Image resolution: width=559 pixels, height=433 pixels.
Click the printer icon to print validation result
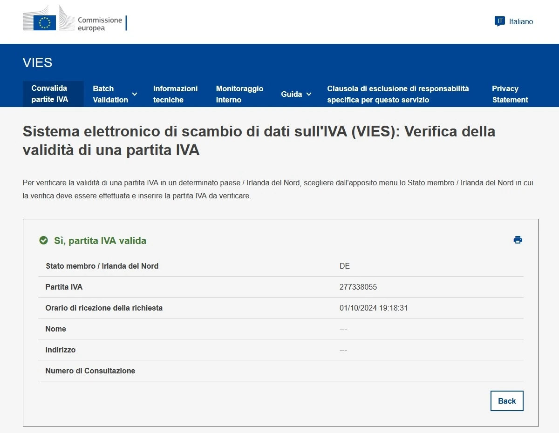(517, 240)
